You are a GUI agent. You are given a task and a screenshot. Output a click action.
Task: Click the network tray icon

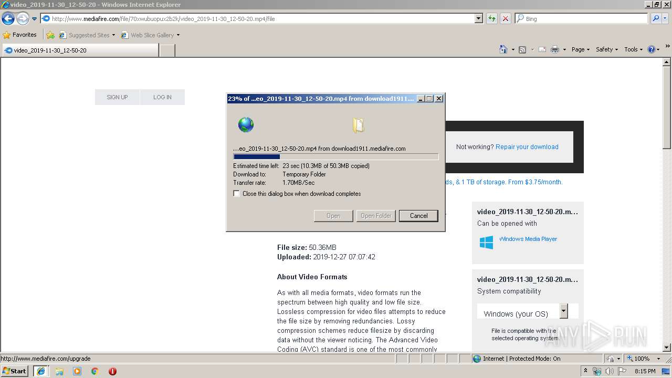pos(597,371)
